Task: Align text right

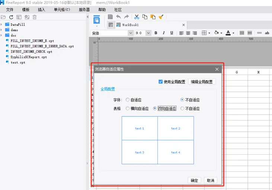Action: 195,33
